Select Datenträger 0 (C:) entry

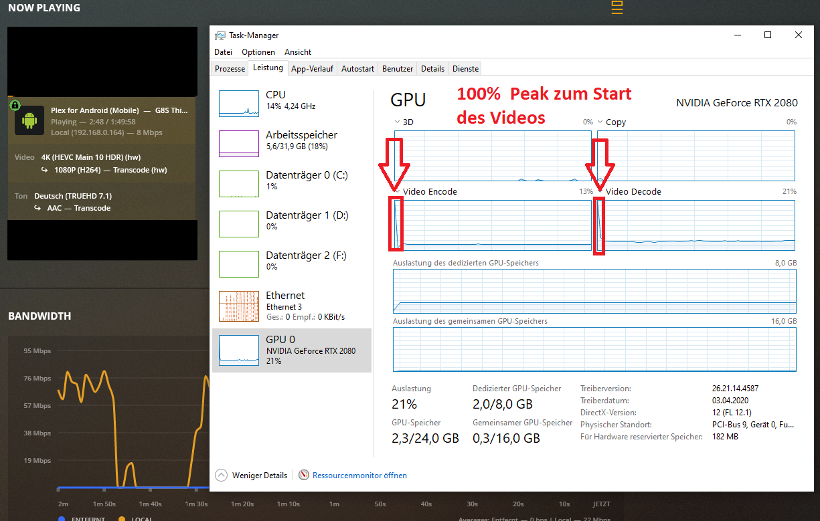(292, 184)
